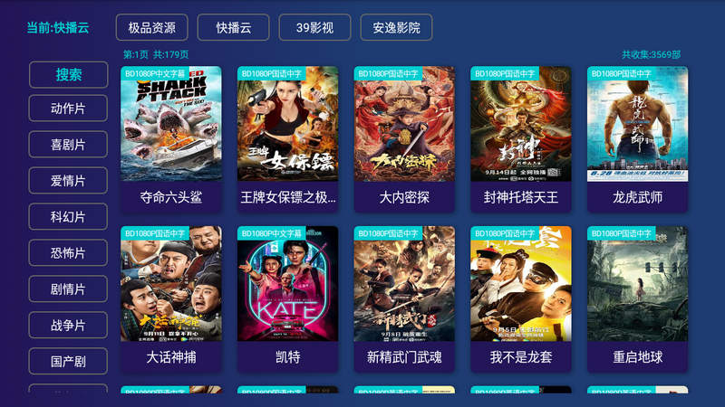Viewport: 725px width, 407px height.
Task: Select the 动作片 category
Action: (69, 109)
